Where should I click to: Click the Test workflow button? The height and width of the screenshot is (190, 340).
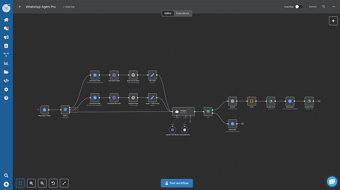177,183
